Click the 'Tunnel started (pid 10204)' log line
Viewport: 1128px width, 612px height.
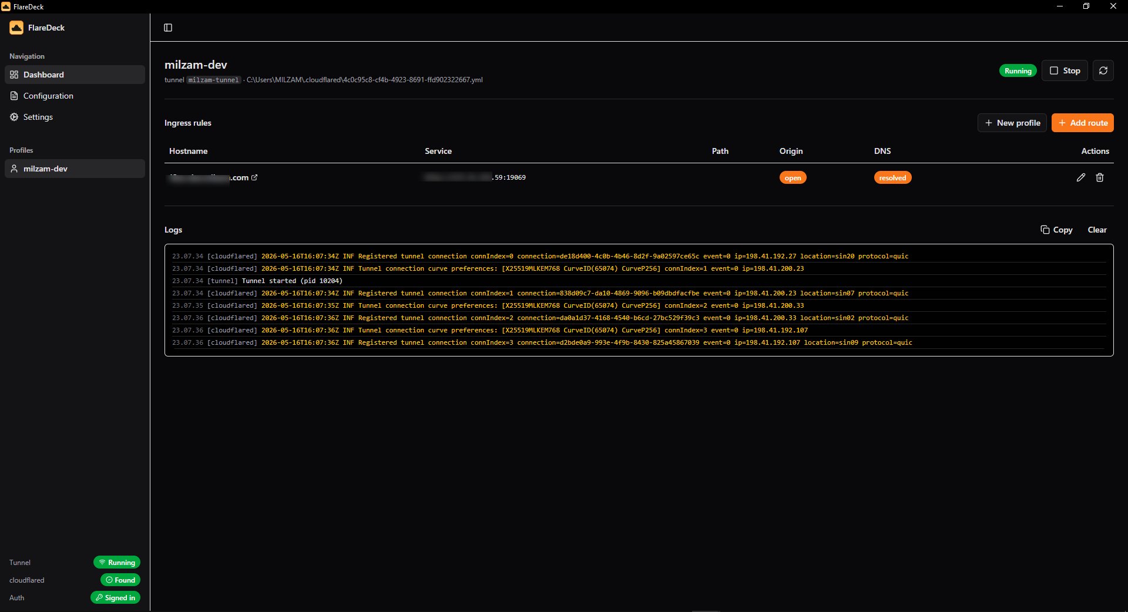pos(639,281)
